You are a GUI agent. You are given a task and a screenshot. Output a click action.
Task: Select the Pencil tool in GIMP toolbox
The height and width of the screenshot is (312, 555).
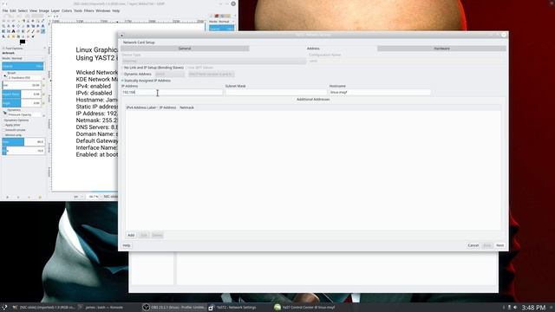(x=29, y=31)
